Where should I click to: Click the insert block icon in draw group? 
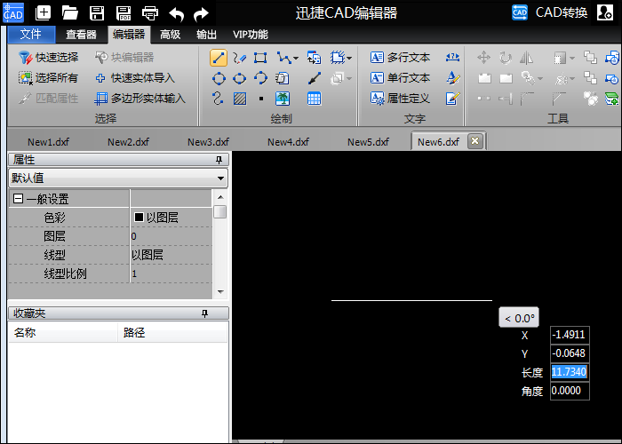pyautogui.click(x=314, y=58)
